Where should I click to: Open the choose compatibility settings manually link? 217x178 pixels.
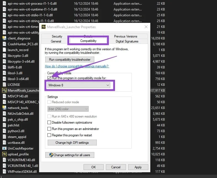pos(77,66)
